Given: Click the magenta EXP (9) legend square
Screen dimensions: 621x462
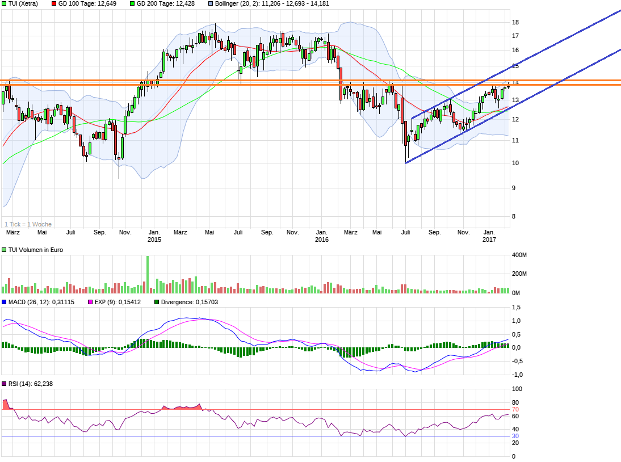Looking at the screenshot, I should (90, 302).
